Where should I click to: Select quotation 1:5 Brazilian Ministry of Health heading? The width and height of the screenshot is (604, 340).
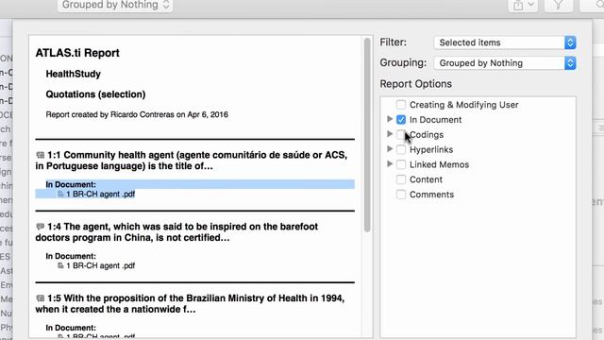tap(190, 304)
